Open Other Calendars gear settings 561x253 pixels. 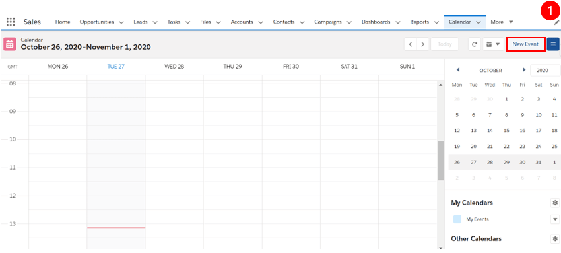pyautogui.click(x=555, y=238)
